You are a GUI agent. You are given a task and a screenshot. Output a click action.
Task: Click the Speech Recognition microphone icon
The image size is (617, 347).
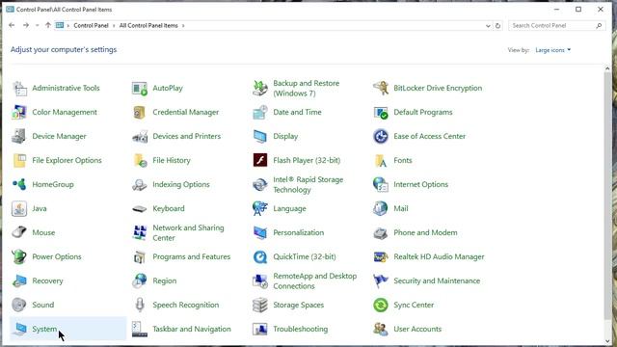(140, 305)
